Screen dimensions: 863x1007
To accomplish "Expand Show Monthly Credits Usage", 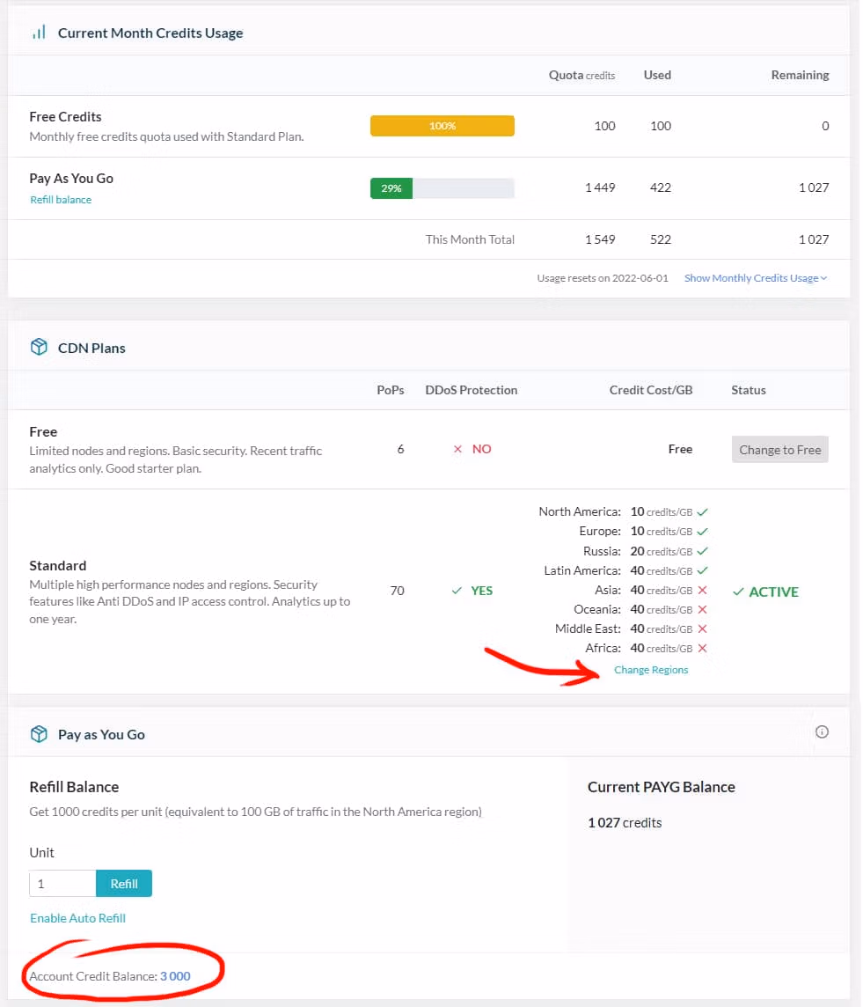I will coord(755,278).
